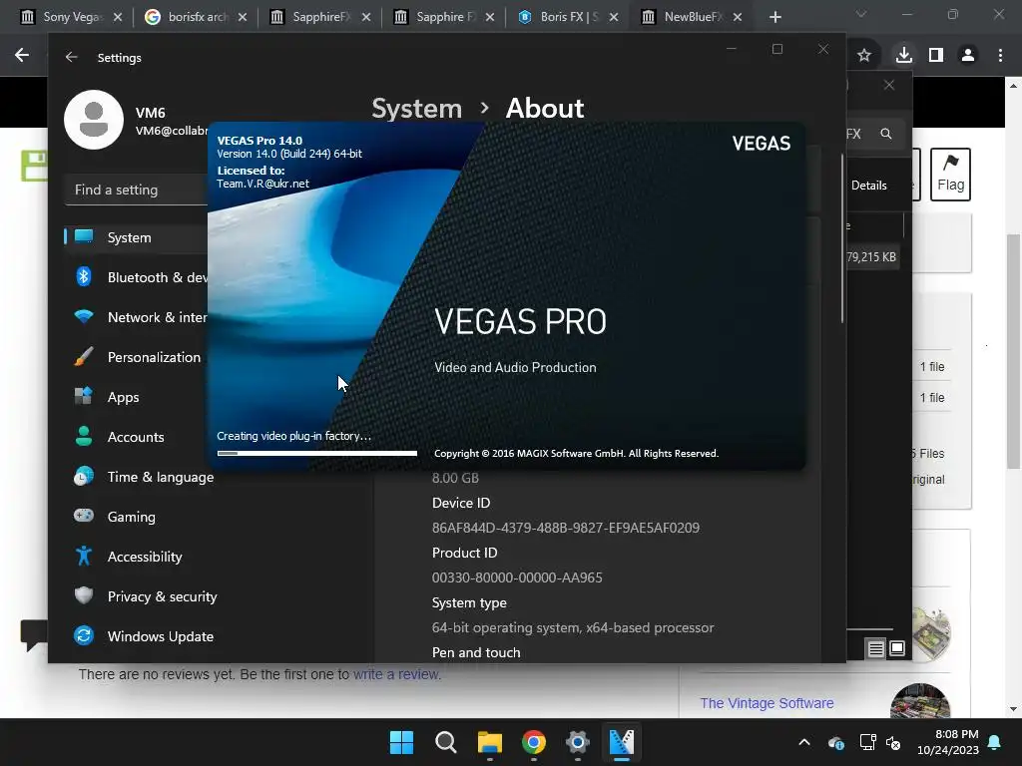Open a new Chrome tab
This screenshot has width=1022, height=766.
[x=774, y=17]
